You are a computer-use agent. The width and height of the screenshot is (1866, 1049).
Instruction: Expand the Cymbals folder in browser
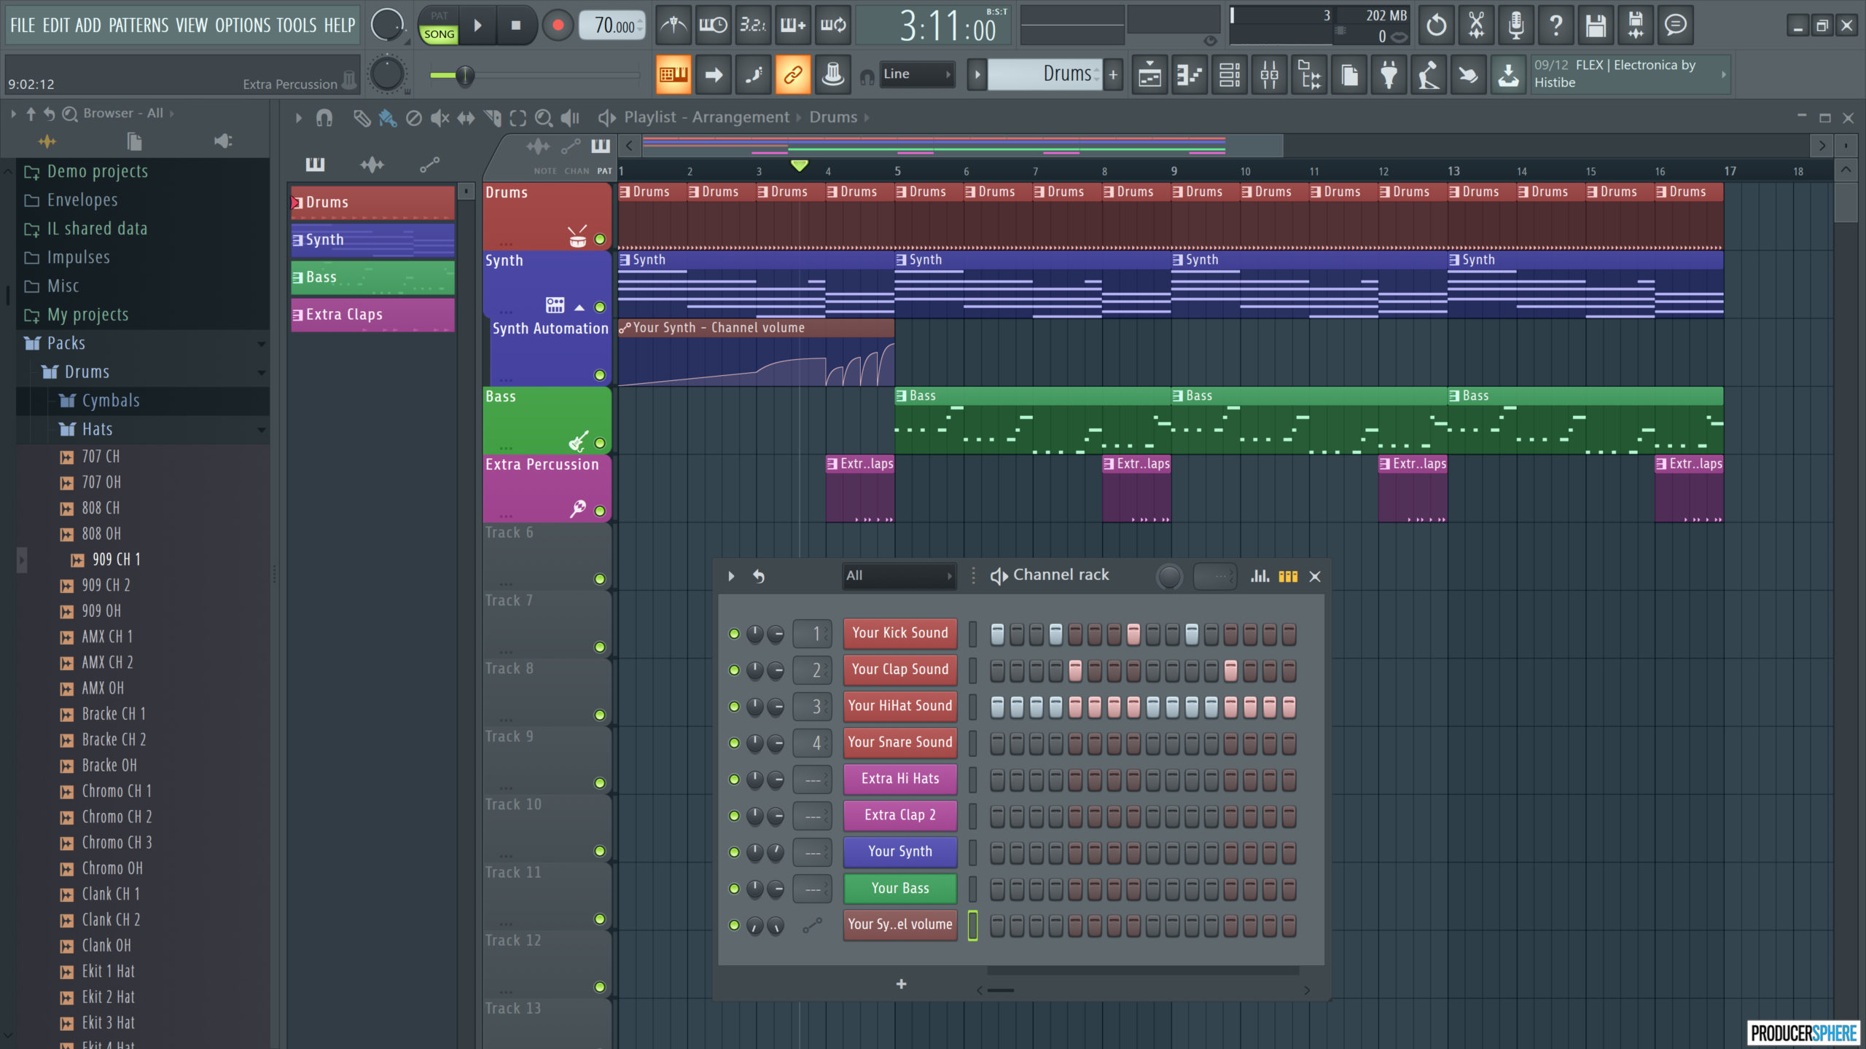click(x=109, y=400)
